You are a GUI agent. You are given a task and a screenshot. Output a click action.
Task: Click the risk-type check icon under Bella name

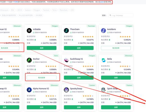click(x=108, y=62)
